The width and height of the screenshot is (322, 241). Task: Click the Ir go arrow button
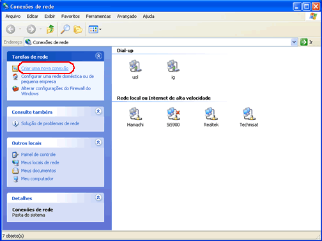click(x=303, y=42)
